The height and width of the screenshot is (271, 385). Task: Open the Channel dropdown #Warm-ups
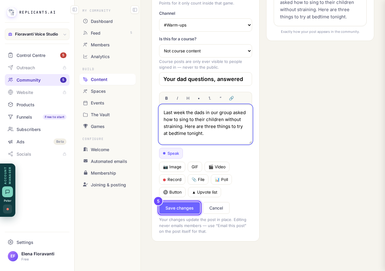(x=205, y=25)
